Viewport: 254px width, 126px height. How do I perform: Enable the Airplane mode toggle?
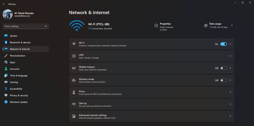click(x=224, y=80)
